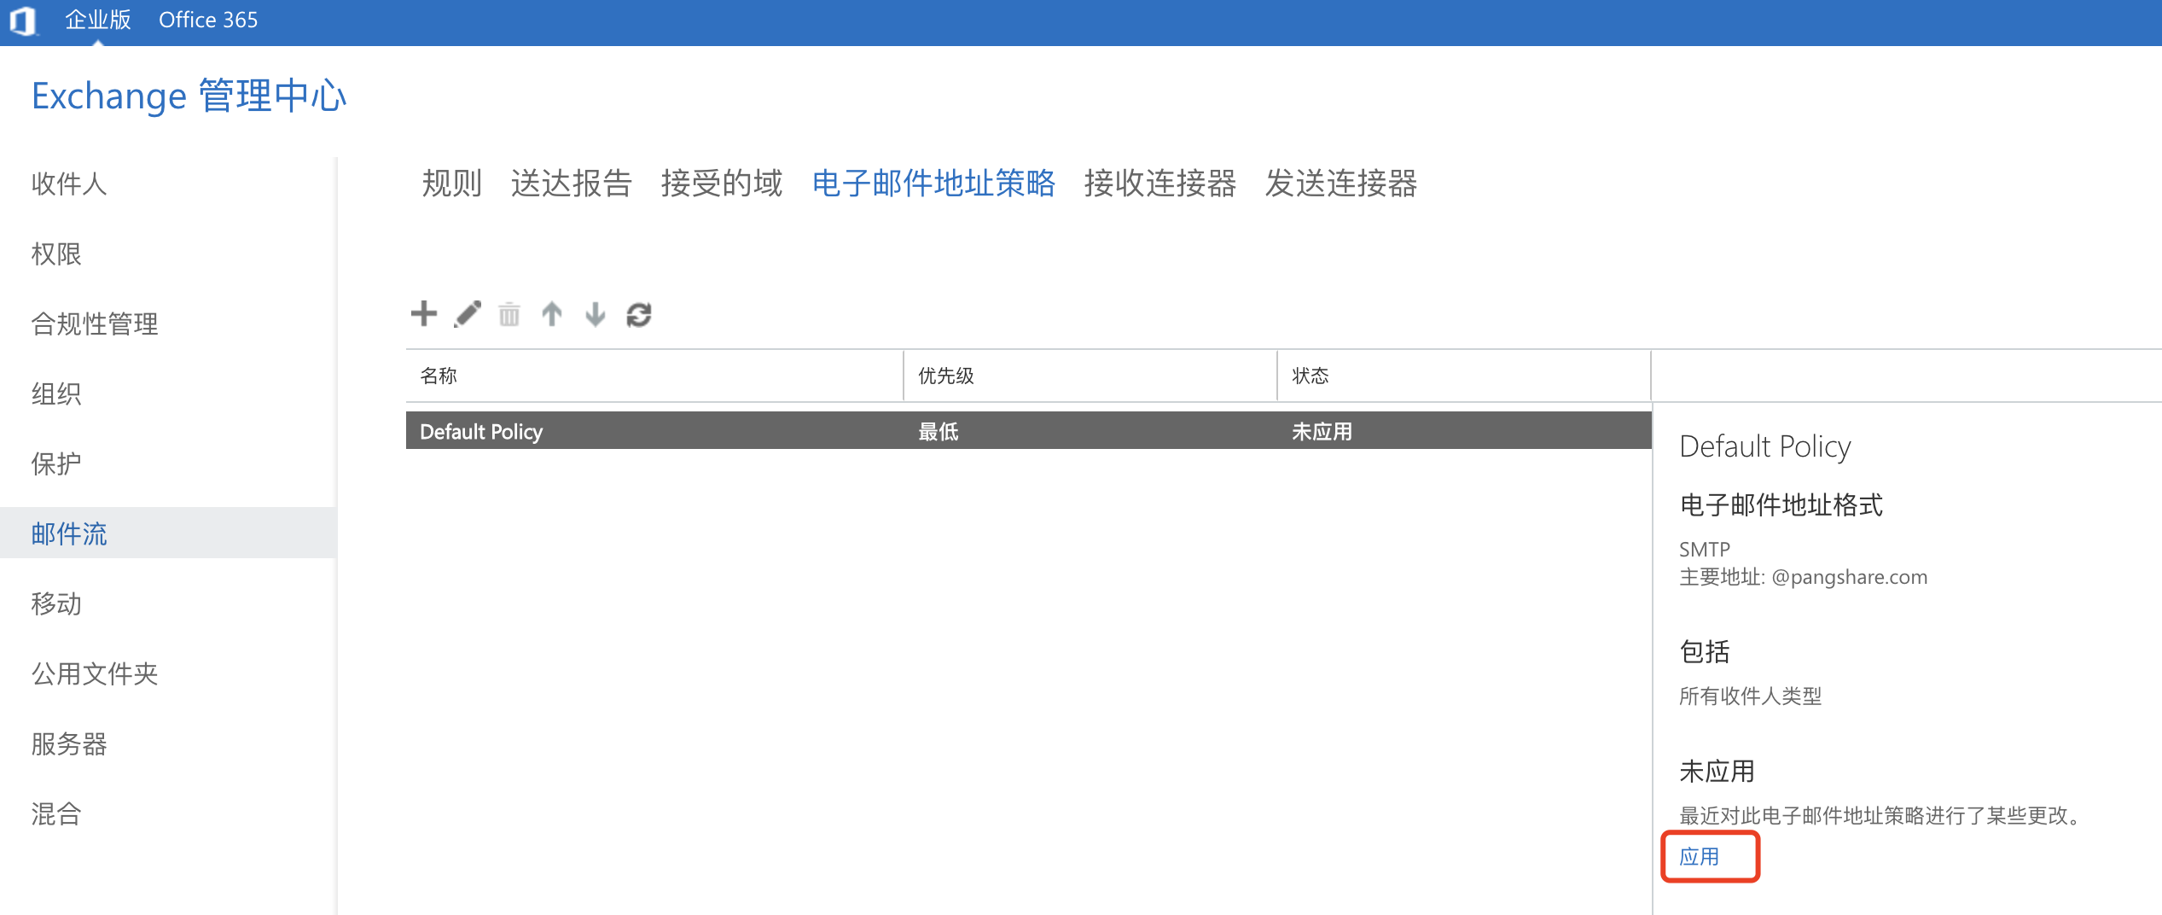The height and width of the screenshot is (915, 2162).
Task: Switch to the 发送连接器 tab
Action: [1341, 184]
